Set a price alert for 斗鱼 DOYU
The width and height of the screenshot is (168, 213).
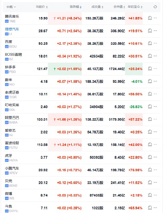click(x=150, y=208)
